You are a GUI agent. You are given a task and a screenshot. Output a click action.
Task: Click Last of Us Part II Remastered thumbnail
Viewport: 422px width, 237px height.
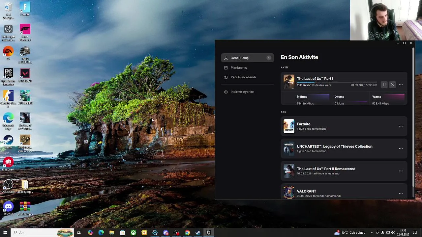pyautogui.click(x=289, y=171)
